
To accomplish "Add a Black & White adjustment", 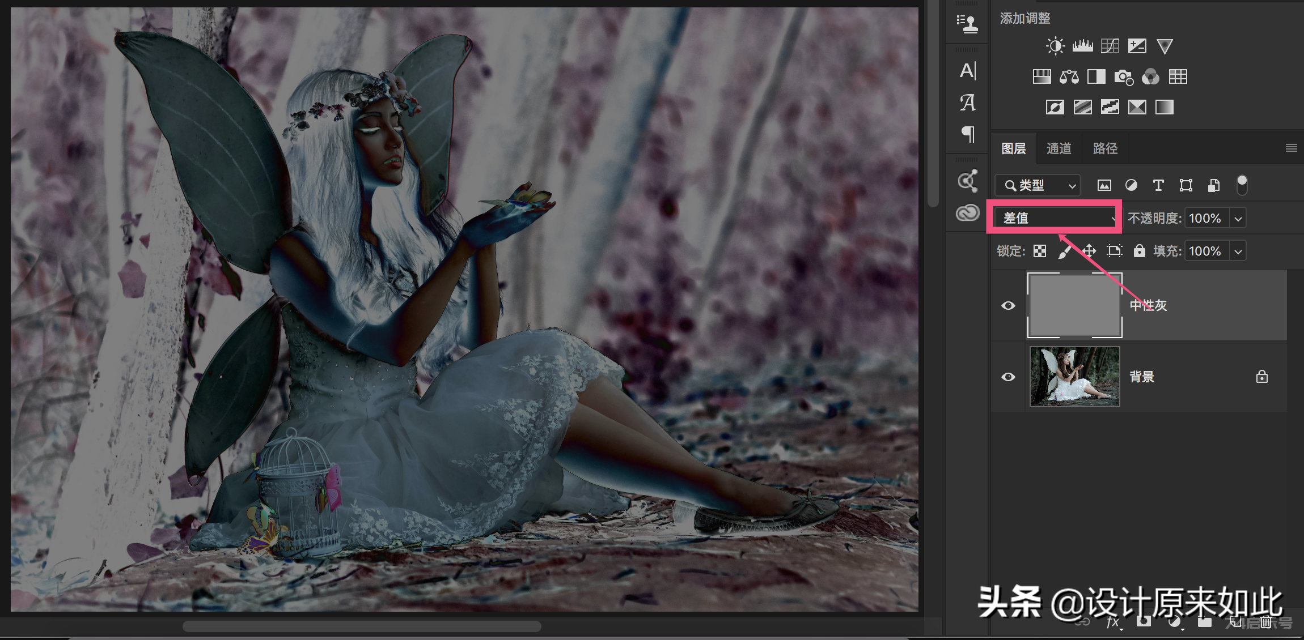I will (x=1096, y=76).
